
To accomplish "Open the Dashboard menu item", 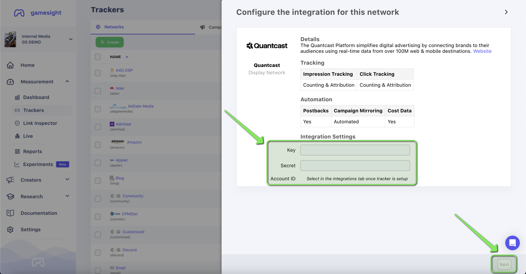I will [36, 97].
